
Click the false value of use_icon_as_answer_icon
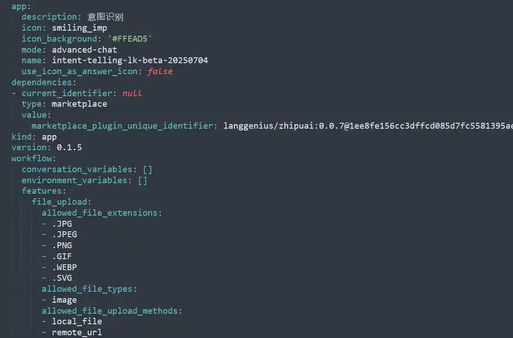(160, 71)
